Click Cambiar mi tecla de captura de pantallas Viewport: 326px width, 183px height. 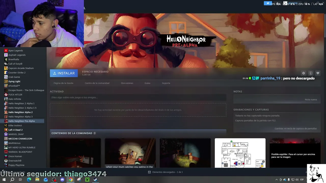click(x=296, y=129)
